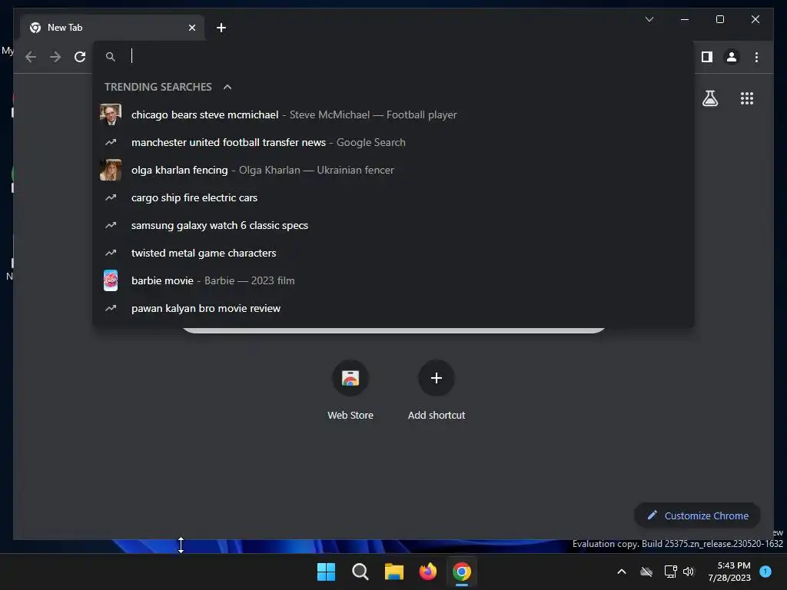787x590 pixels.
Task: Select suggestion chicago bears steve mcmichael
Action: (393, 114)
